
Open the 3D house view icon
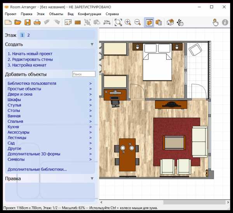[x=170, y=23]
